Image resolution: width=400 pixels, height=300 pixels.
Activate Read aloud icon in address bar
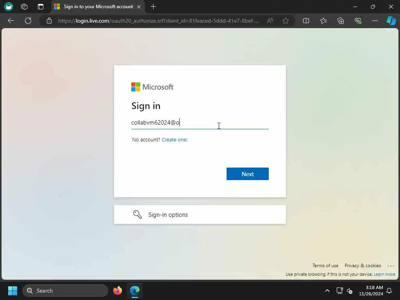pos(270,21)
